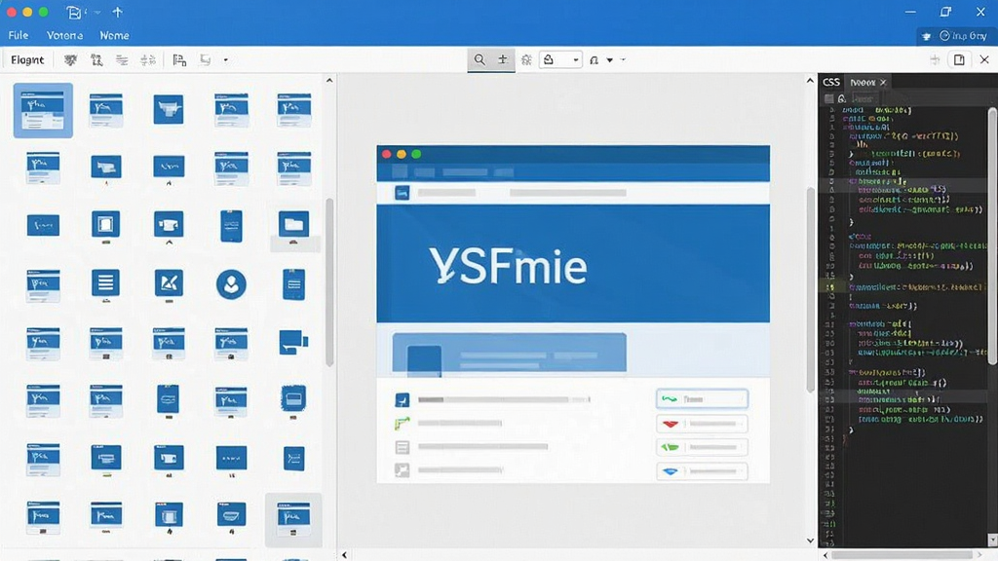Click the scroll-up arrow of the icon grid
This screenshot has height=561, width=998.
click(329, 81)
